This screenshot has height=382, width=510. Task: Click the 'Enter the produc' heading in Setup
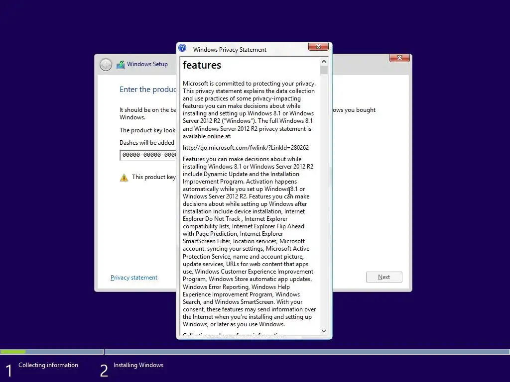pyautogui.click(x=148, y=90)
